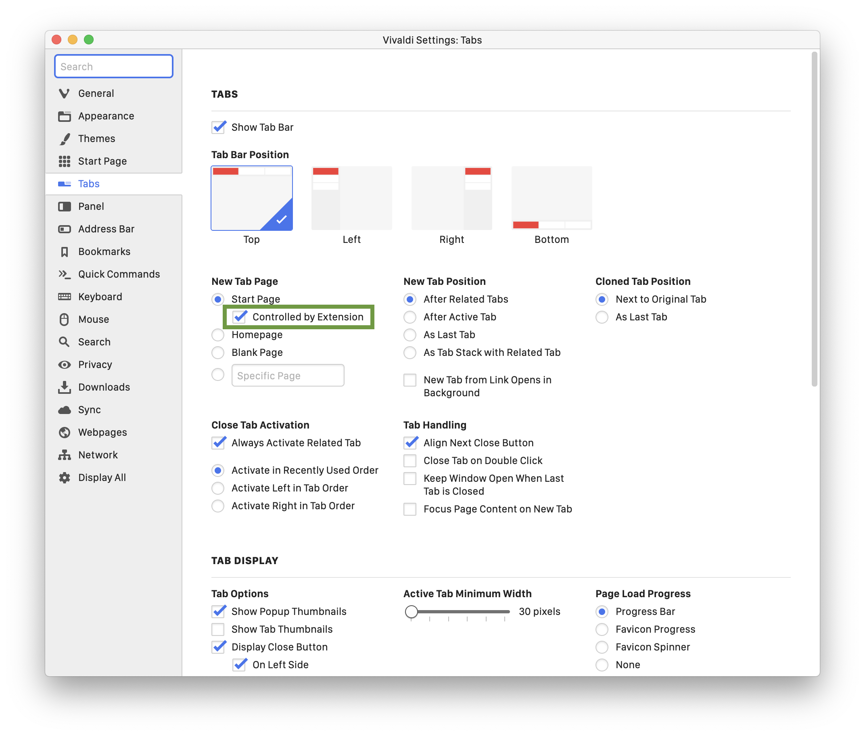Click the Appearance window icon
Viewport: 865px width, 736px height.
coord(64,116)
